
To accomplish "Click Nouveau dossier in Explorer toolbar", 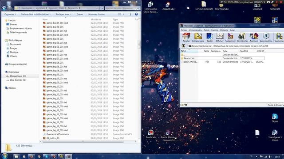I will point(96,14).
